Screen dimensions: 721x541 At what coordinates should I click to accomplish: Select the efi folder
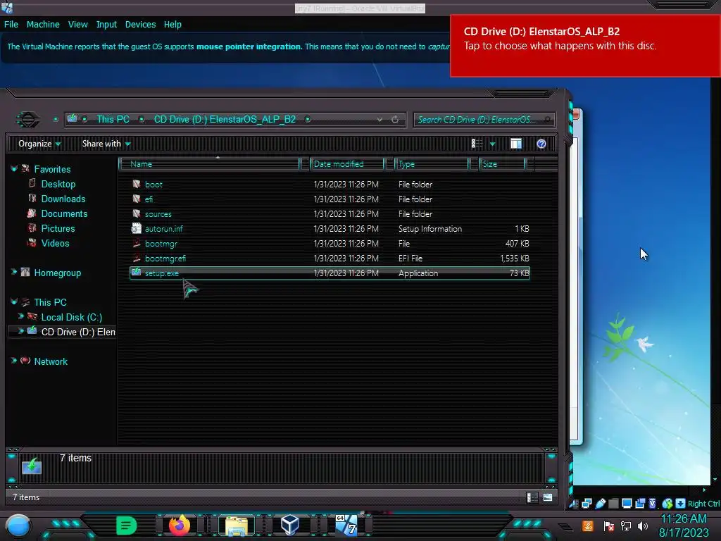pyautogui.click(x=149, y=199)
